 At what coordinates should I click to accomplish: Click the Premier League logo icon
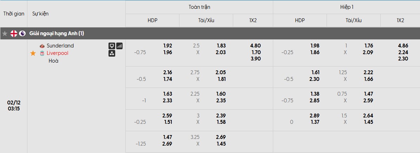22,34
